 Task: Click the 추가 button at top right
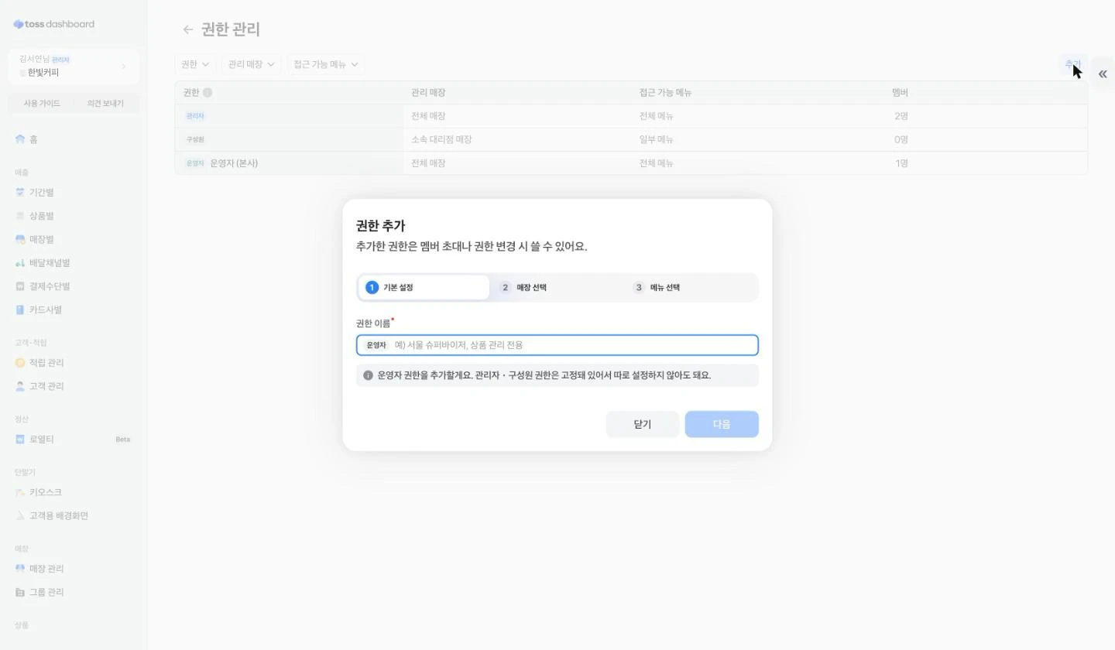1072,64
